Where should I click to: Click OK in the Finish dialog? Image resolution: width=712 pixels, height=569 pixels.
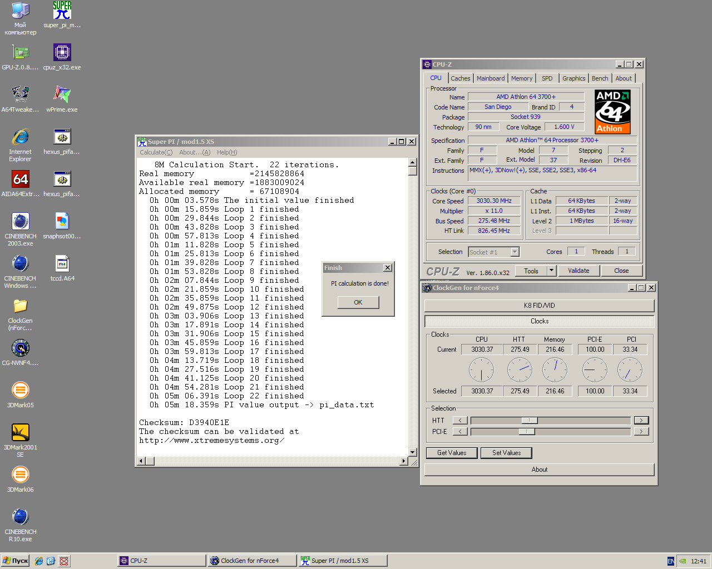(x=358, y=302)
